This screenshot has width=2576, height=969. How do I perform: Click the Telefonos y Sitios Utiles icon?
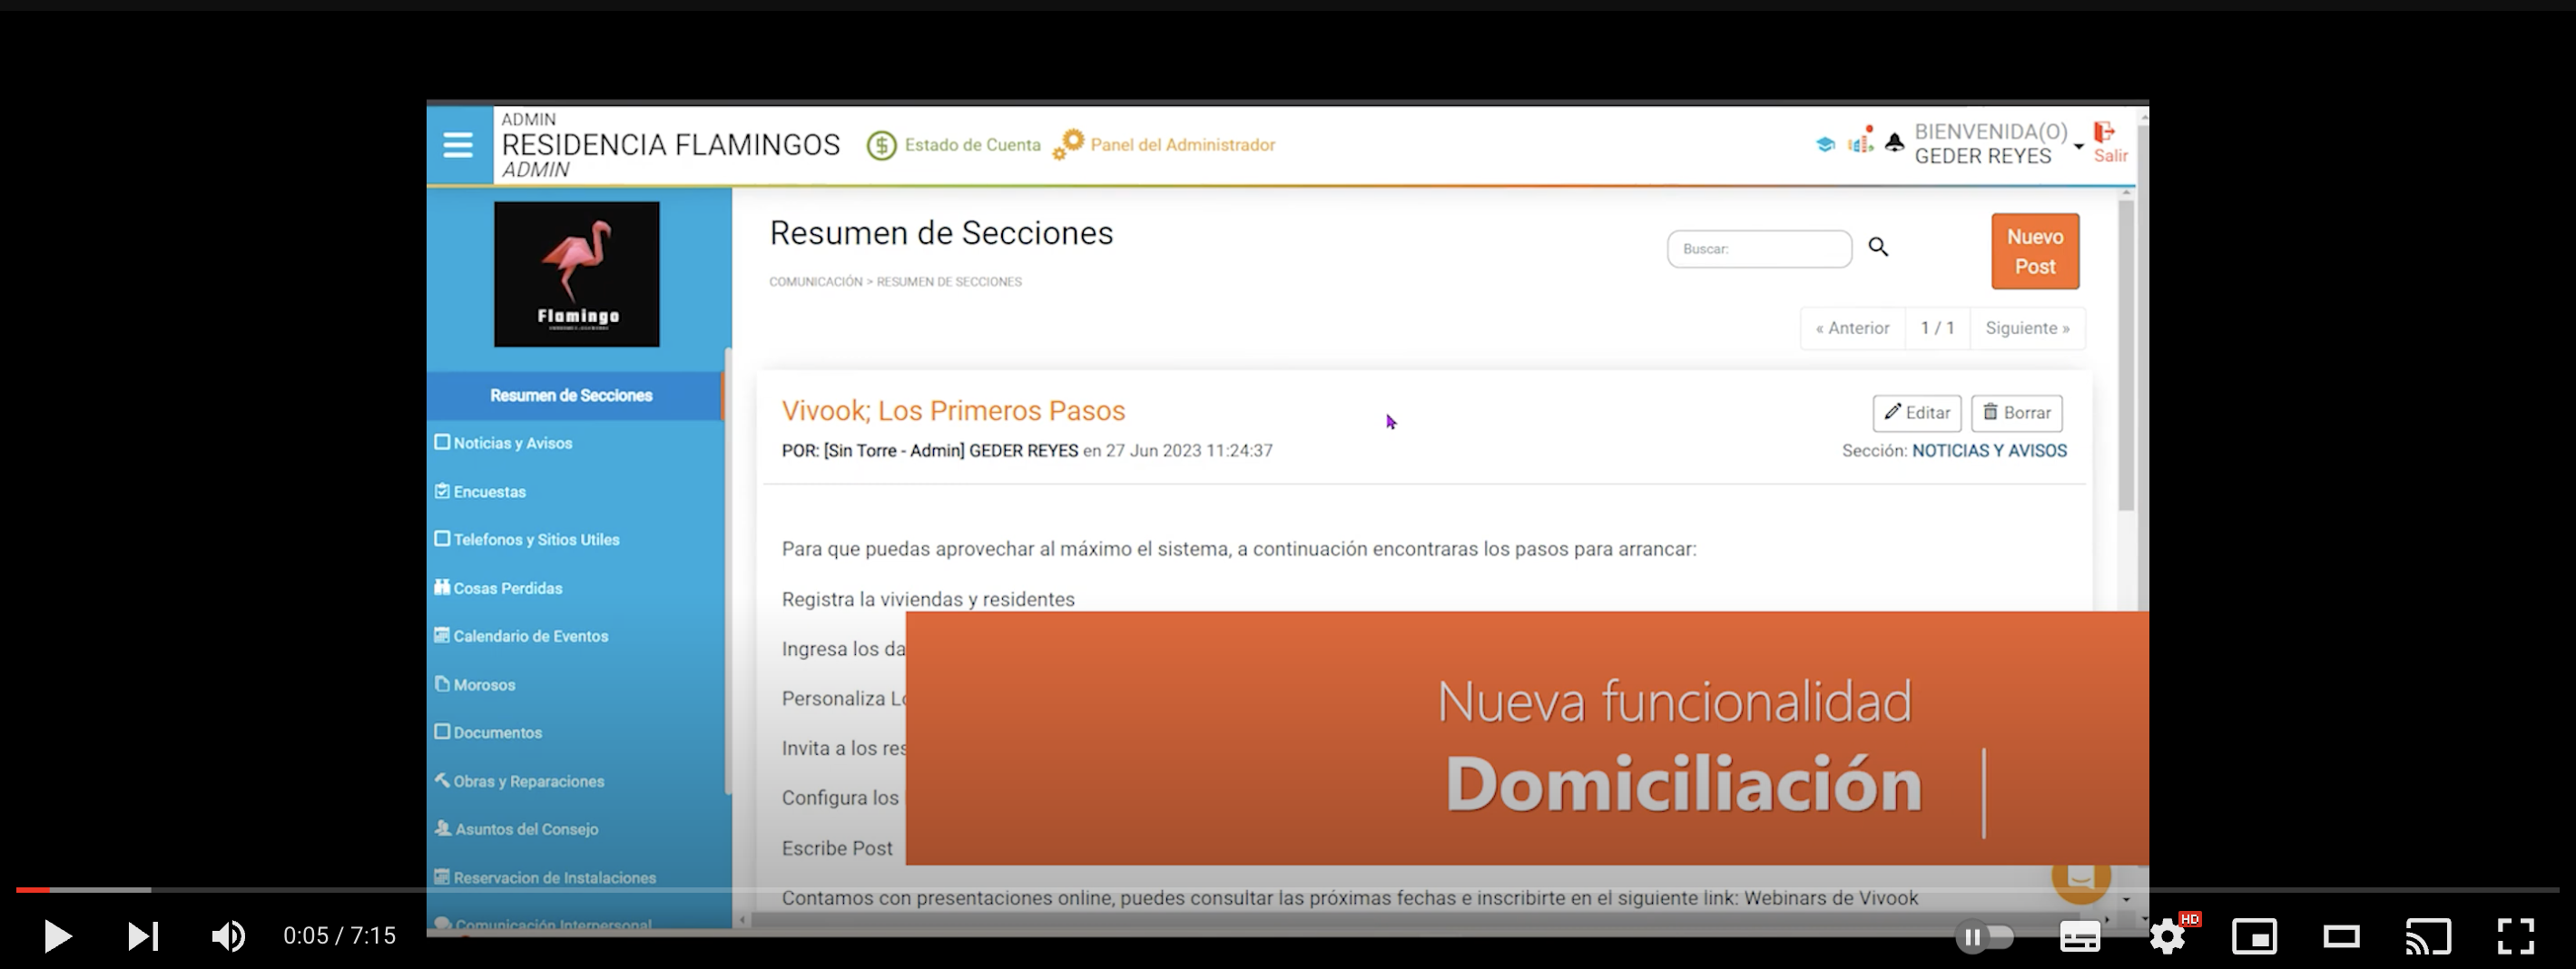point(442,538)
